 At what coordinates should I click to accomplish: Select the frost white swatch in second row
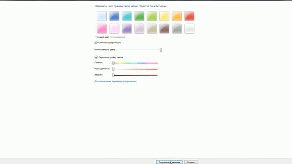189,28
